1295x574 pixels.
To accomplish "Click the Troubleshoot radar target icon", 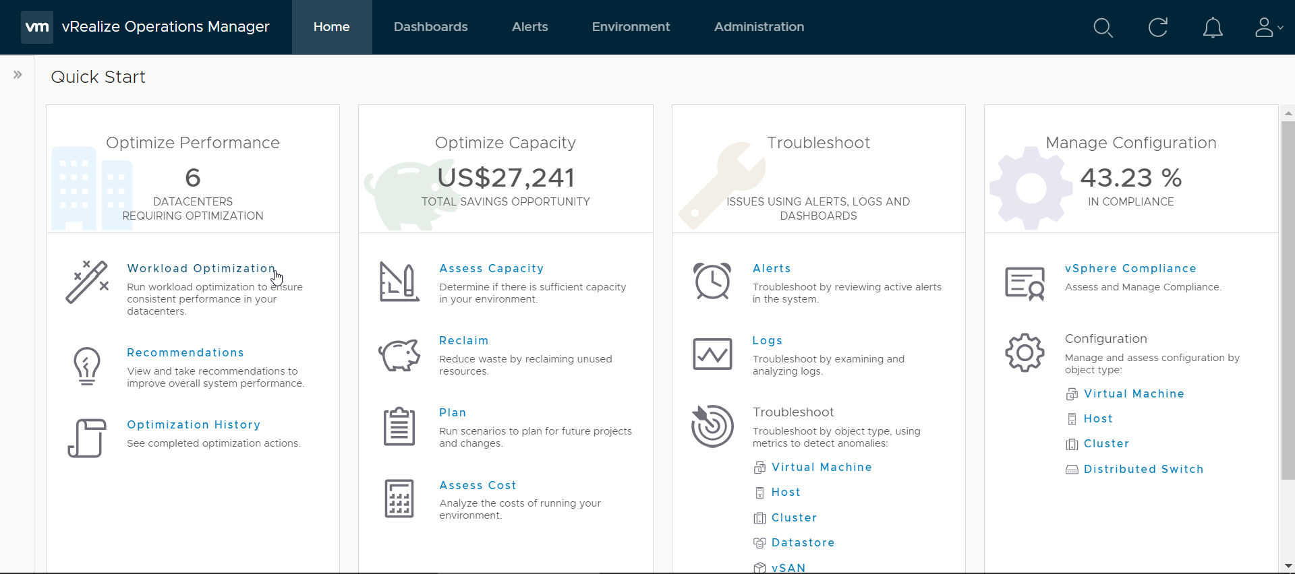I will click(x=712, y=426).
